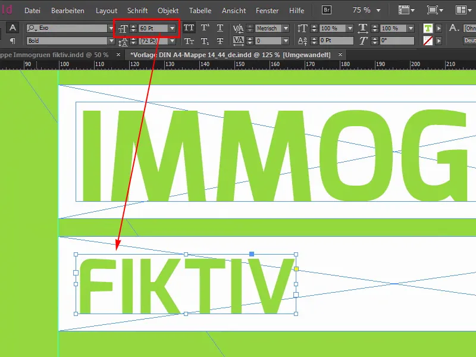Open the Schrift menu
The height and width of the screenshot is (357, 476).
click(137, 11)
